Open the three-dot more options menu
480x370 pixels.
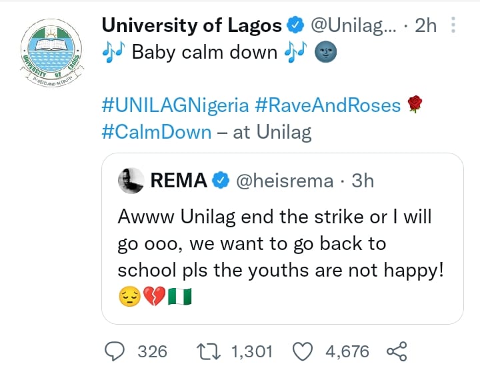(x=454, y=26)
